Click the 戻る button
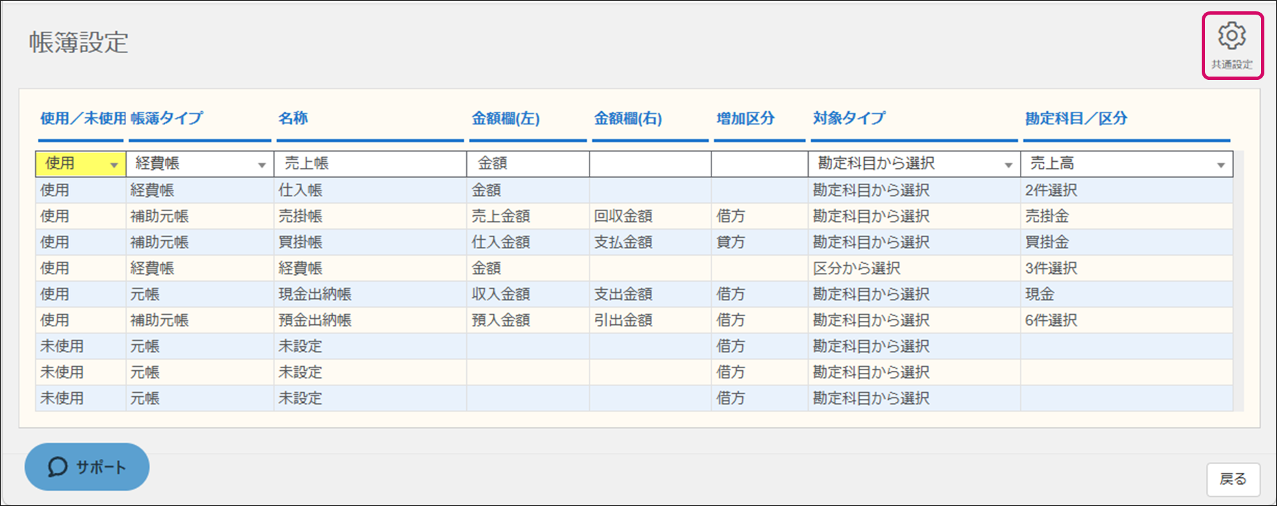Viewport: 1277px width, 506px height. point(1232,479)
